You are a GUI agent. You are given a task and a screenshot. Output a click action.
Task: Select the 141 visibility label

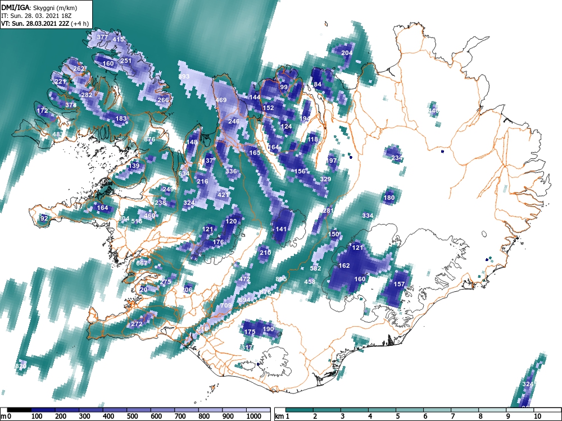click(281, 229)
